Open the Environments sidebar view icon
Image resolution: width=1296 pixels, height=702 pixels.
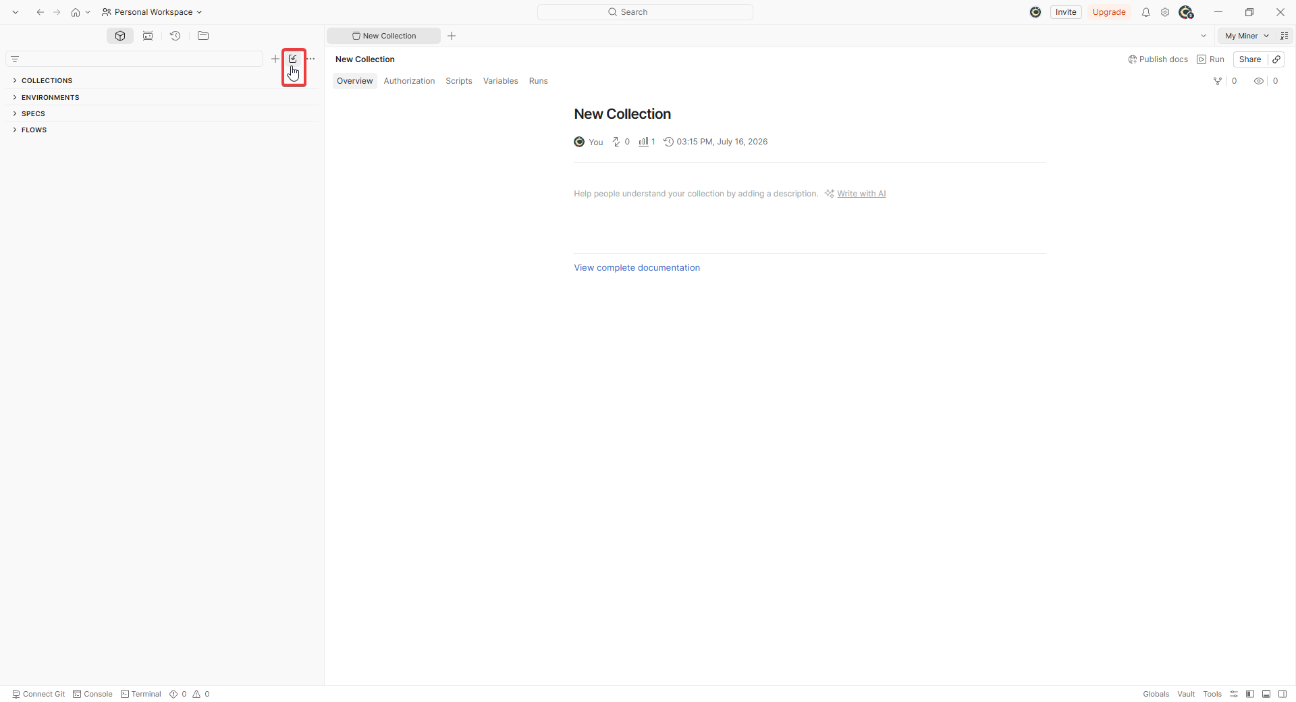coord(148,36)
